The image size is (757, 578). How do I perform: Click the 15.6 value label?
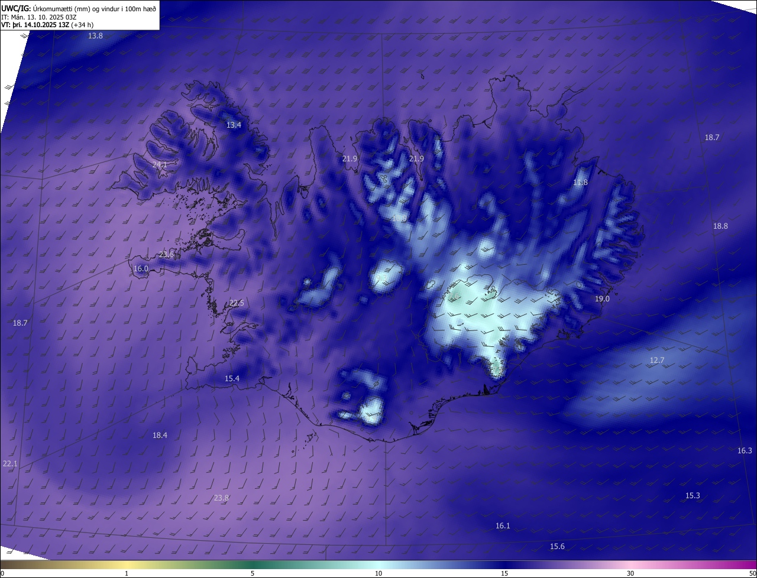pyautogui.click(x=557, y=547)
